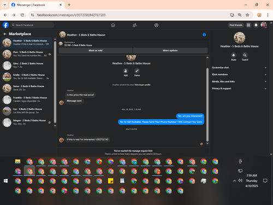273x205 pixels.
Task: Click Heather's profile picture in right panel
Action: [239, 38]
